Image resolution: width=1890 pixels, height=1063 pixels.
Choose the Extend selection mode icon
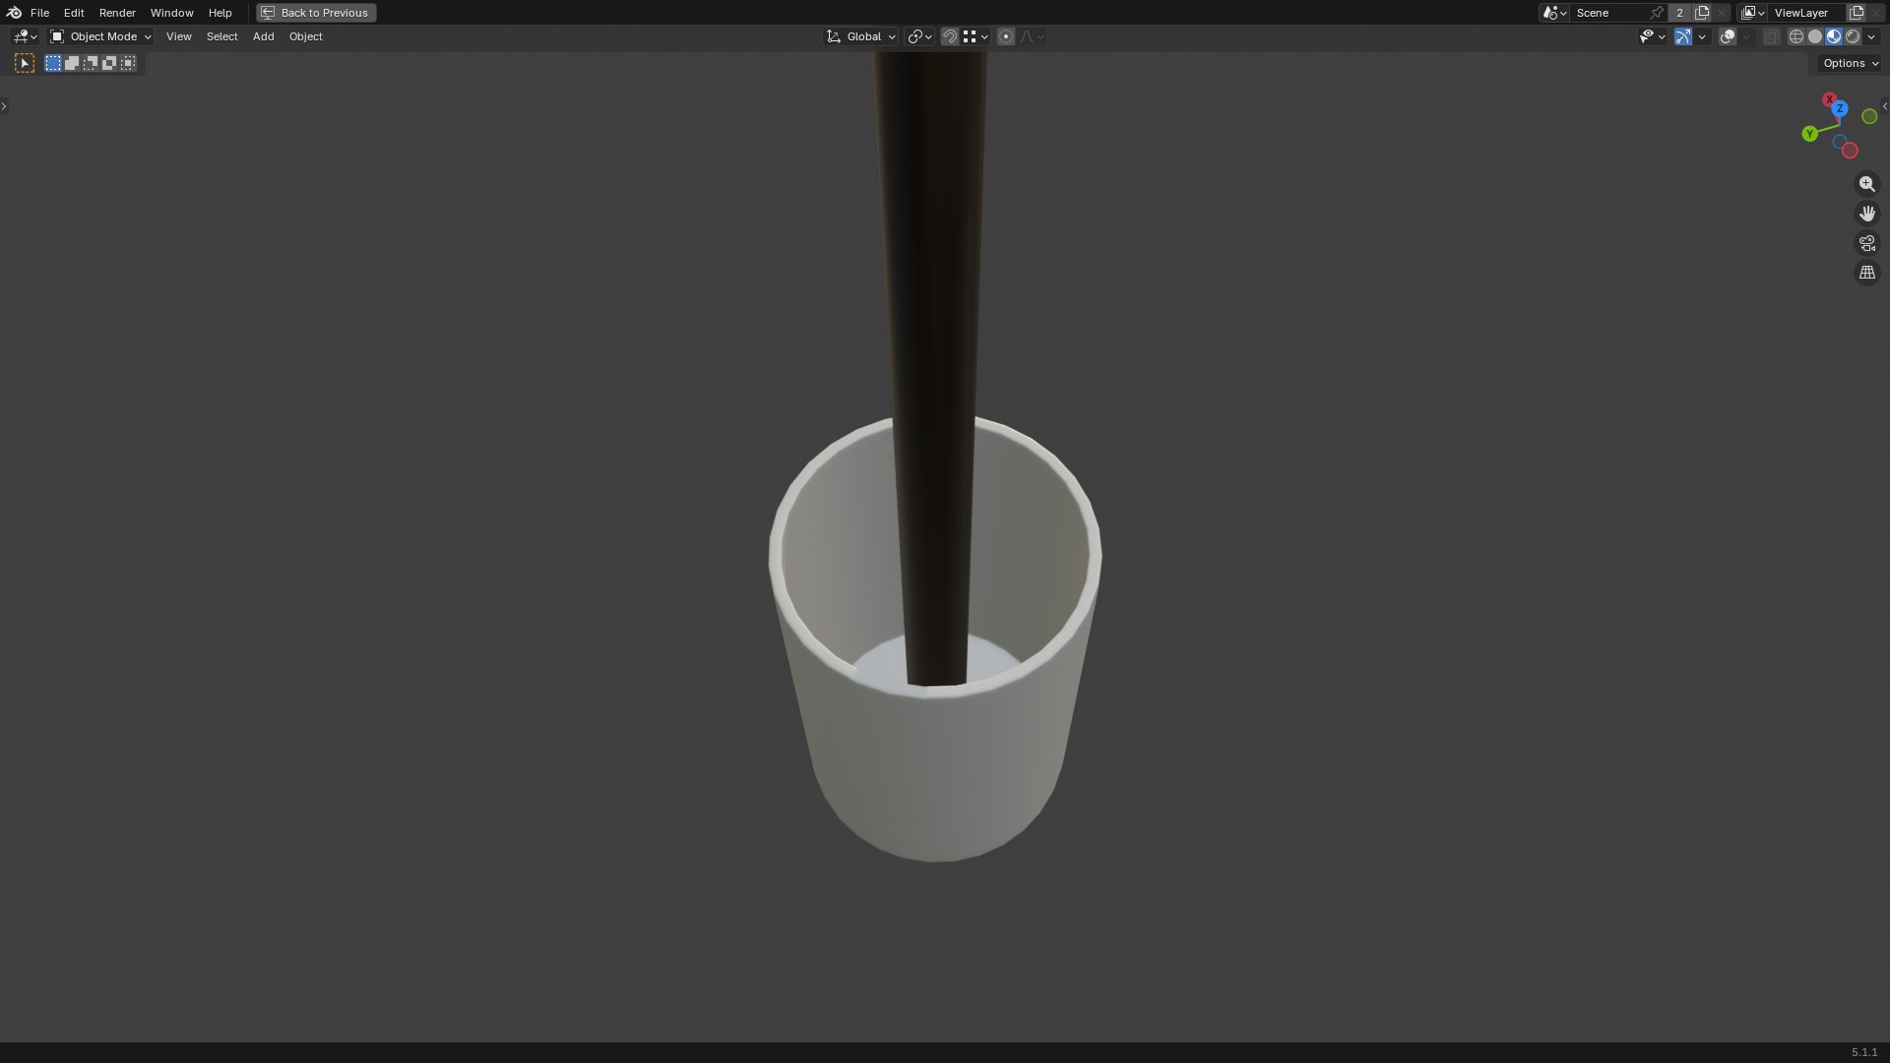point(72,63)
